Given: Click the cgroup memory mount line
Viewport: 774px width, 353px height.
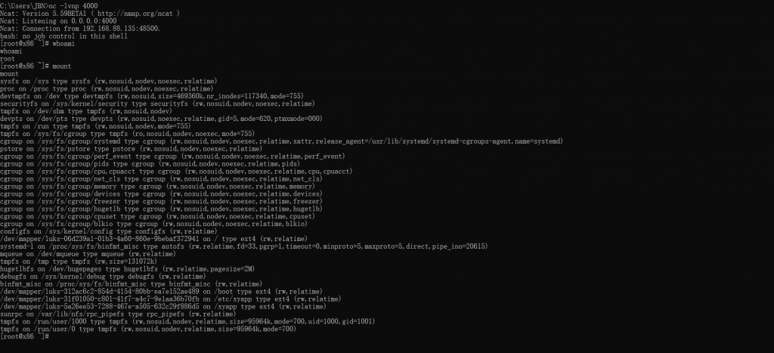Looking at the screenshot, I should [157, 186].
